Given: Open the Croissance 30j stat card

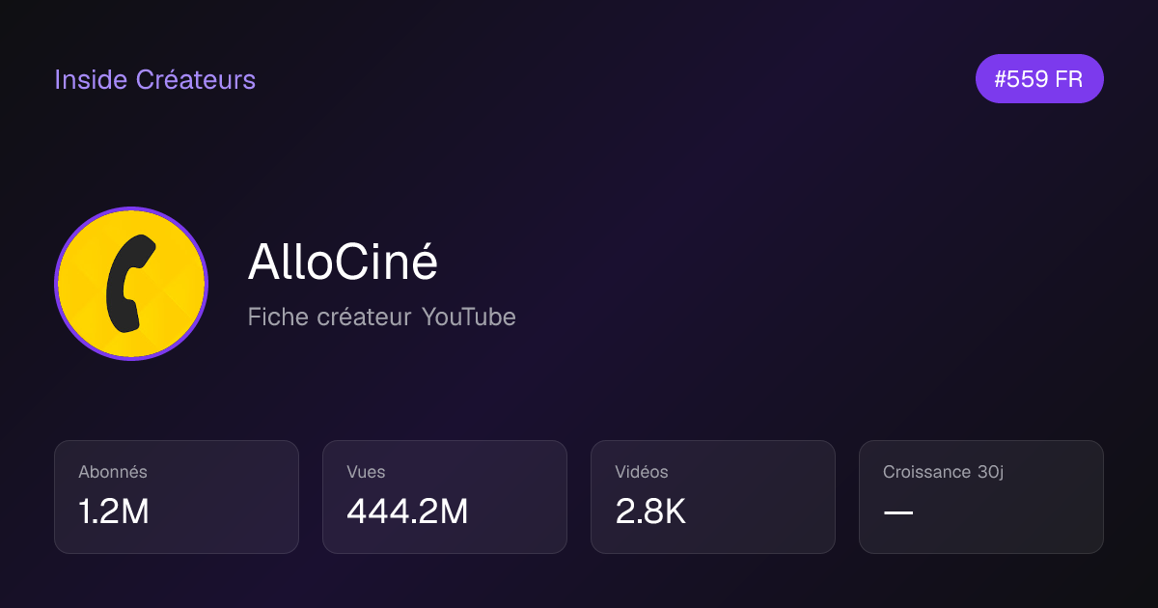Looking at the screenshot, I should pyautogui.click(x=981, y=497).
